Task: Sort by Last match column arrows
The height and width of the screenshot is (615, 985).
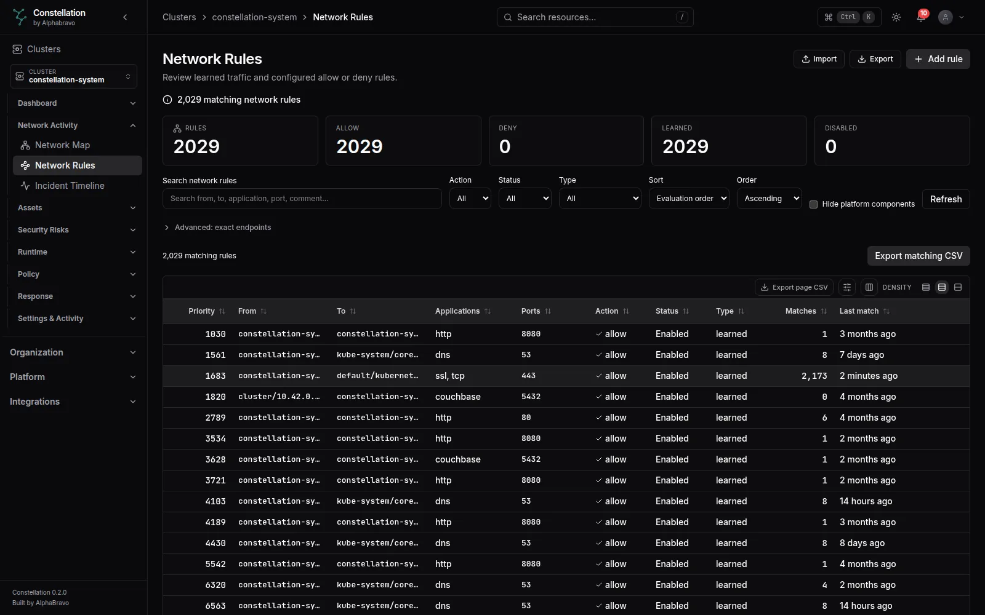Action: (x=886, y=311)
